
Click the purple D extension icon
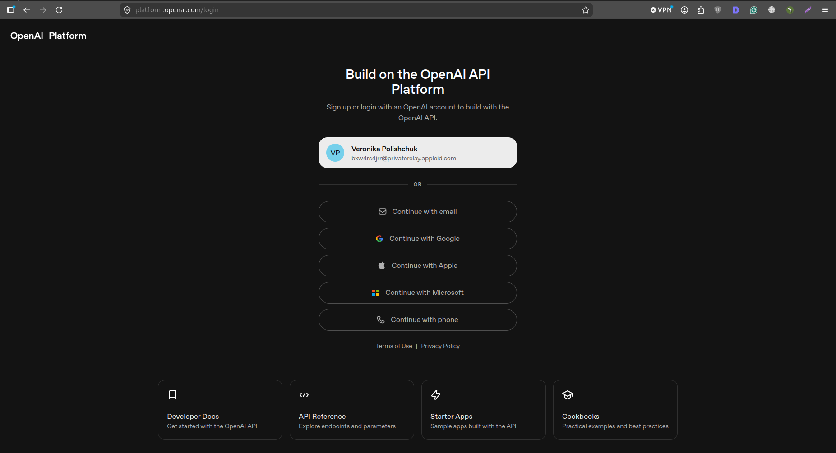(x=736, y=10)
